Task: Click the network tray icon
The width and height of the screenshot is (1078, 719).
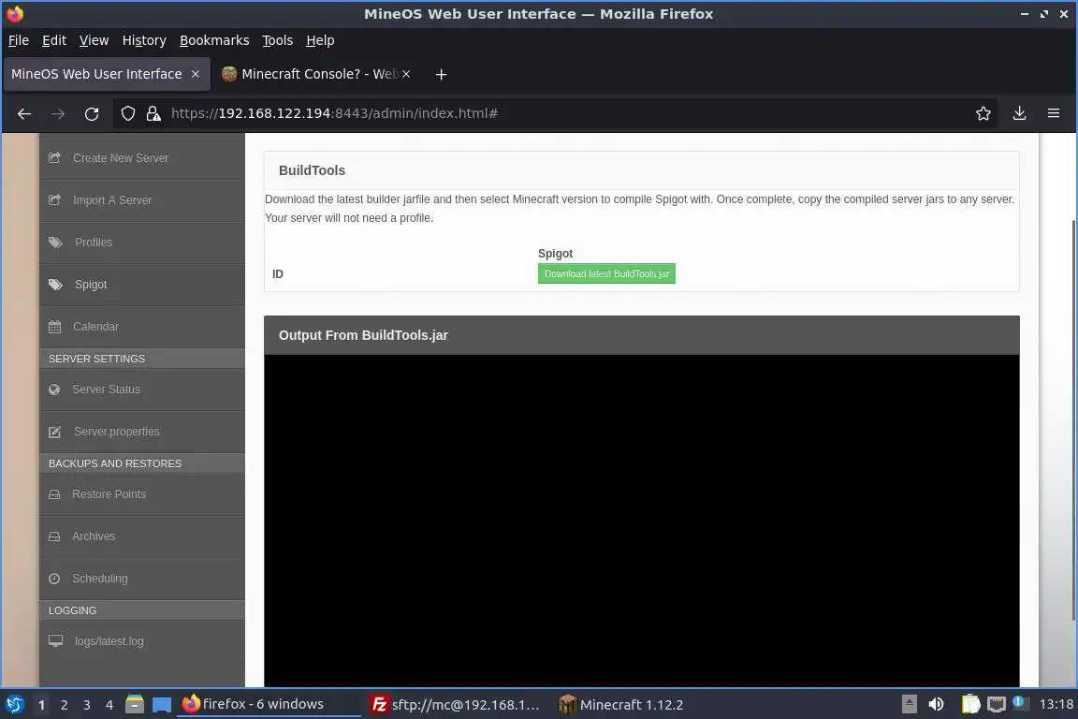Action: click(x=997, y=705)
